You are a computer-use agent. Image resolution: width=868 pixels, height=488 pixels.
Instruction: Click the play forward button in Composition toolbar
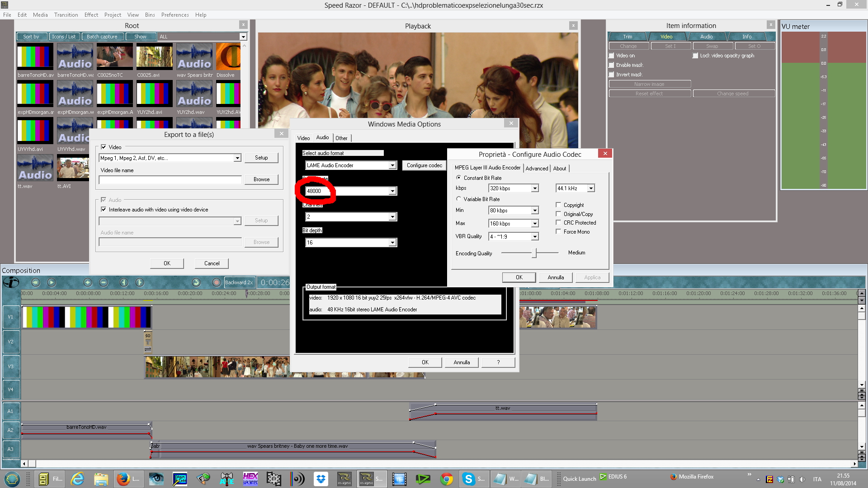[x=52, y=282]
